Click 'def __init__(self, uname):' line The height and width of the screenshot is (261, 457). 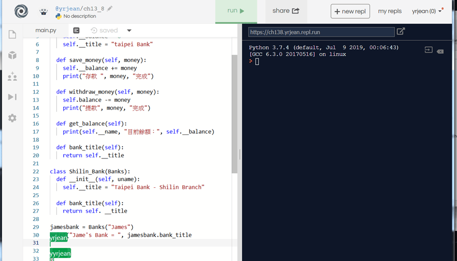point(98,179)
